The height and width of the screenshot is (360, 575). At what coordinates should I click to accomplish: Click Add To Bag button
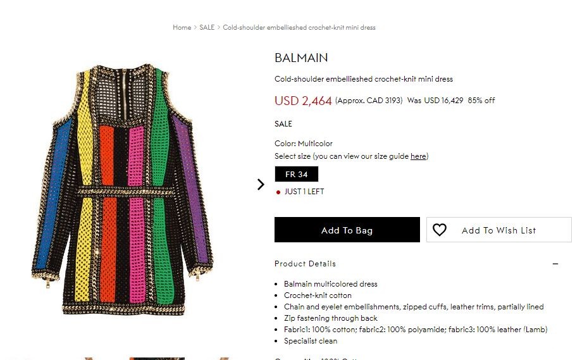(x=347, y=230)
